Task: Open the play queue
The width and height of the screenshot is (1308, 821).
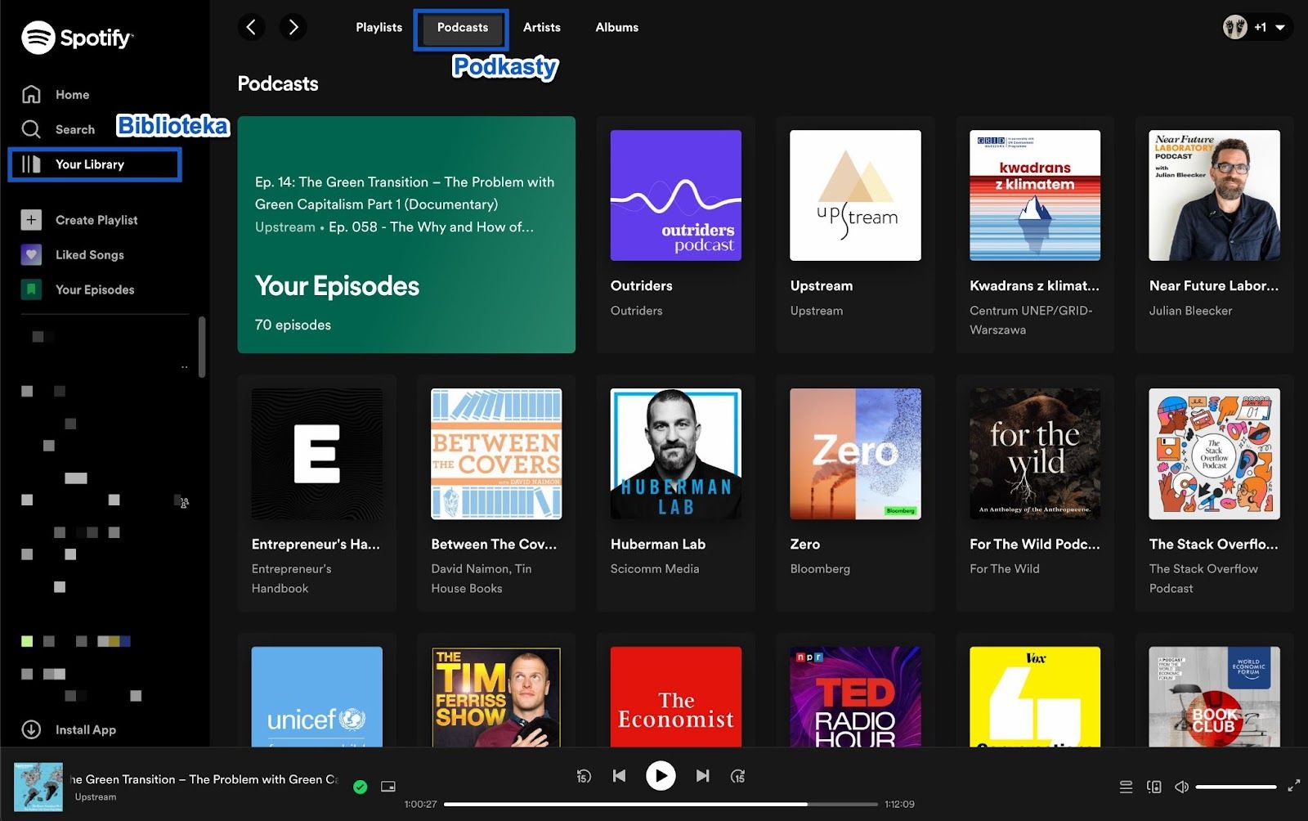Action: 1126,787
